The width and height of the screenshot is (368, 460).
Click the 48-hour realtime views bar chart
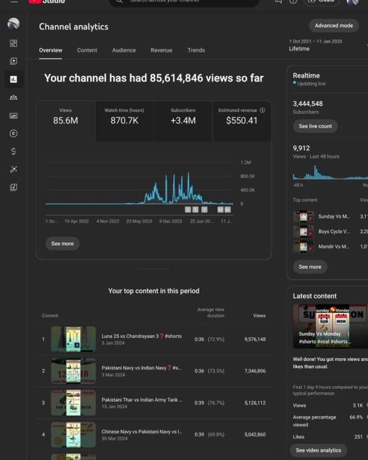tap(330, 172)
